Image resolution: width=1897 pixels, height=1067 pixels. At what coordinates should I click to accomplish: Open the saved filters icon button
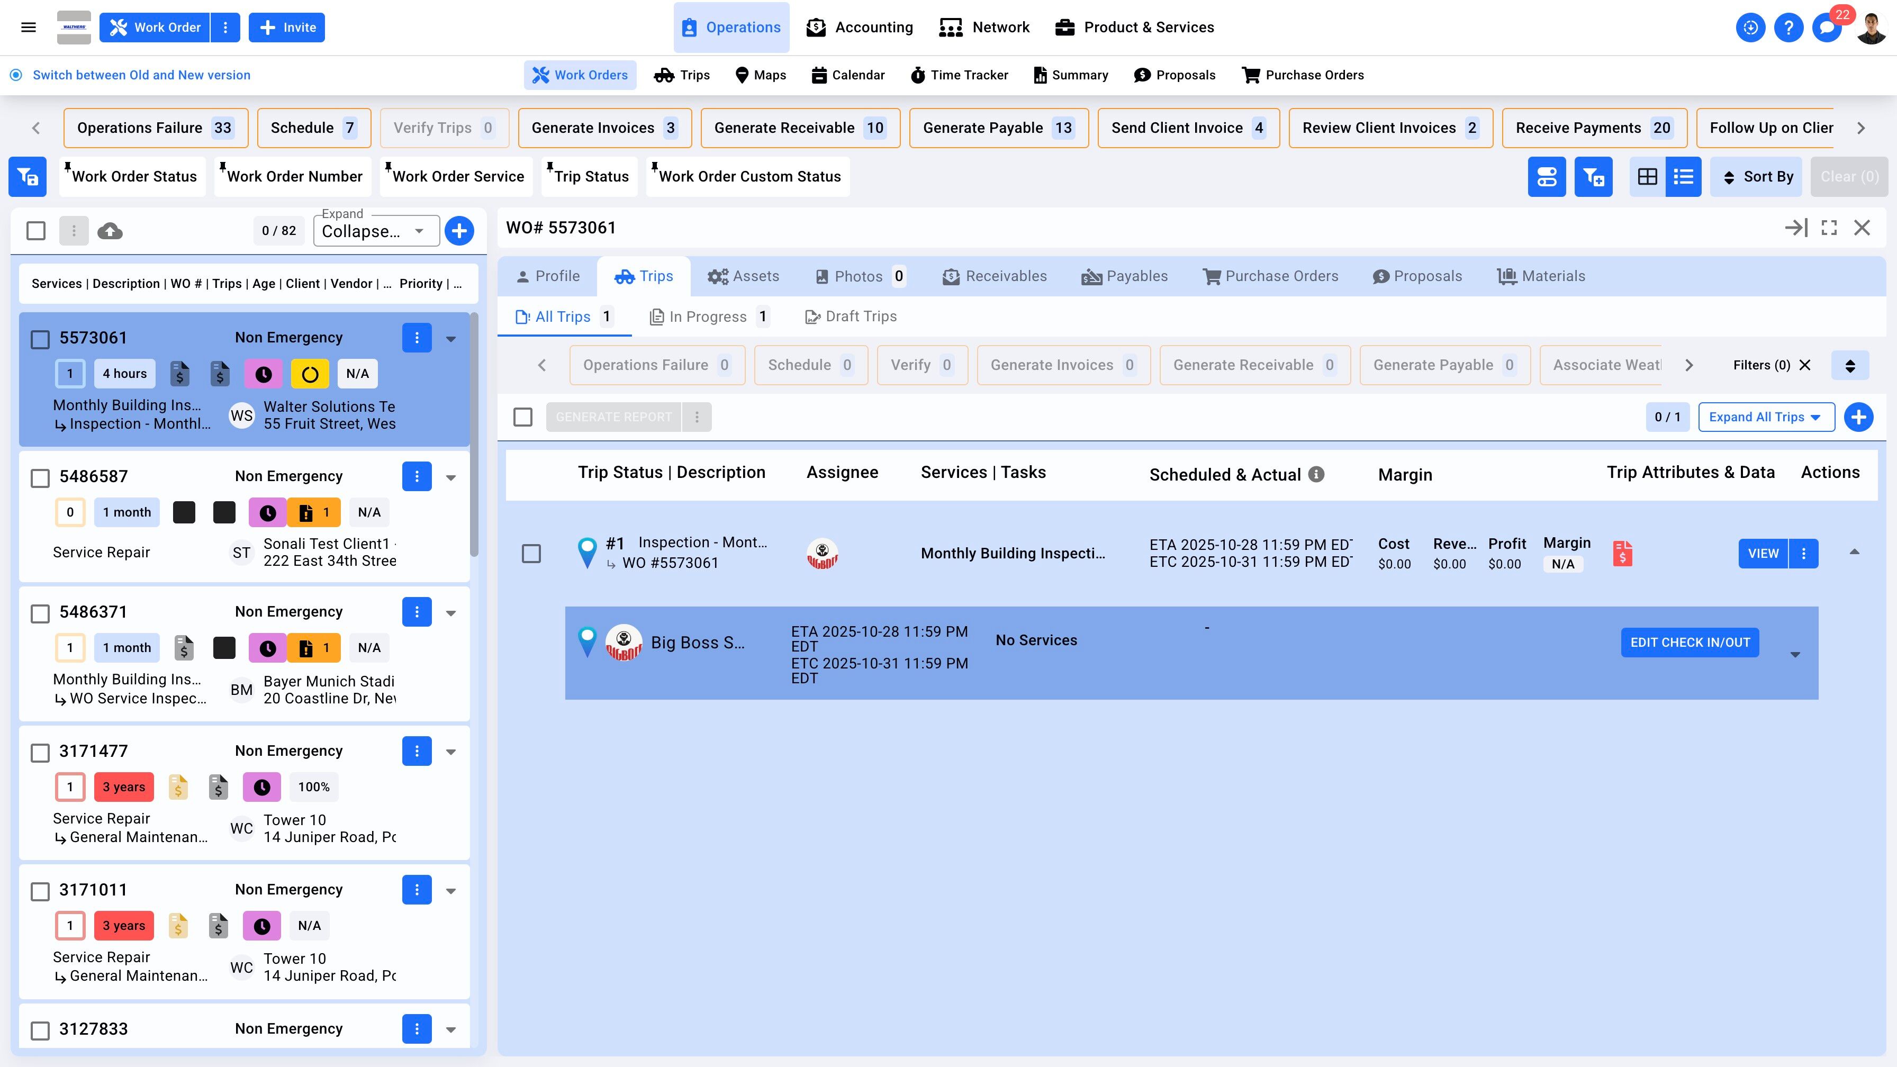tap(27, 177)
